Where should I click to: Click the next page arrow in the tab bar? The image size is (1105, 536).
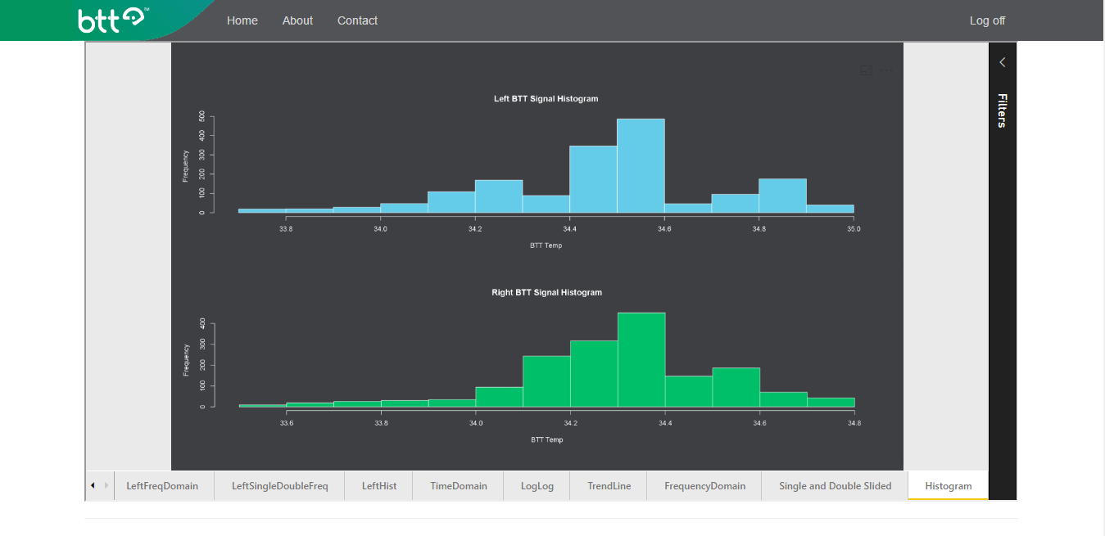tap(106, 485)
